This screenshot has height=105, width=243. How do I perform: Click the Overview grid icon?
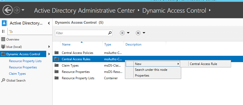coord(3,39)
